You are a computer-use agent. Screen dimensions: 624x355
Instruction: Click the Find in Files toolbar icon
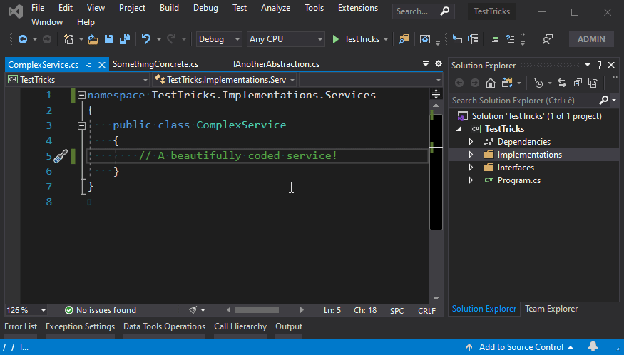pyautogui.click(x=404, y=39)
